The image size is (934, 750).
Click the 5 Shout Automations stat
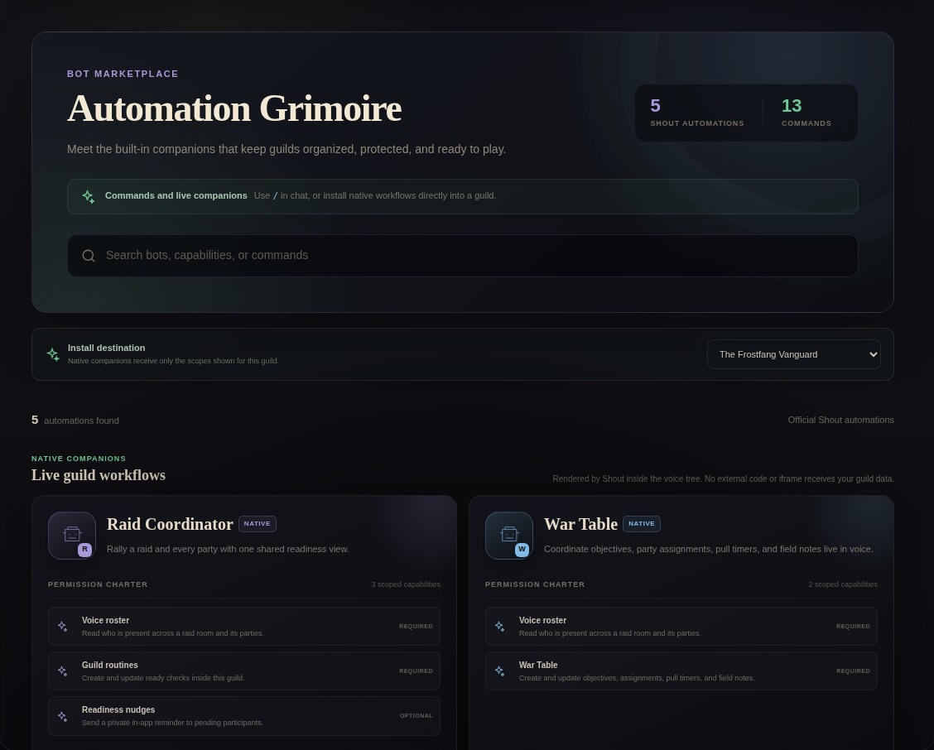coord(697,113)
